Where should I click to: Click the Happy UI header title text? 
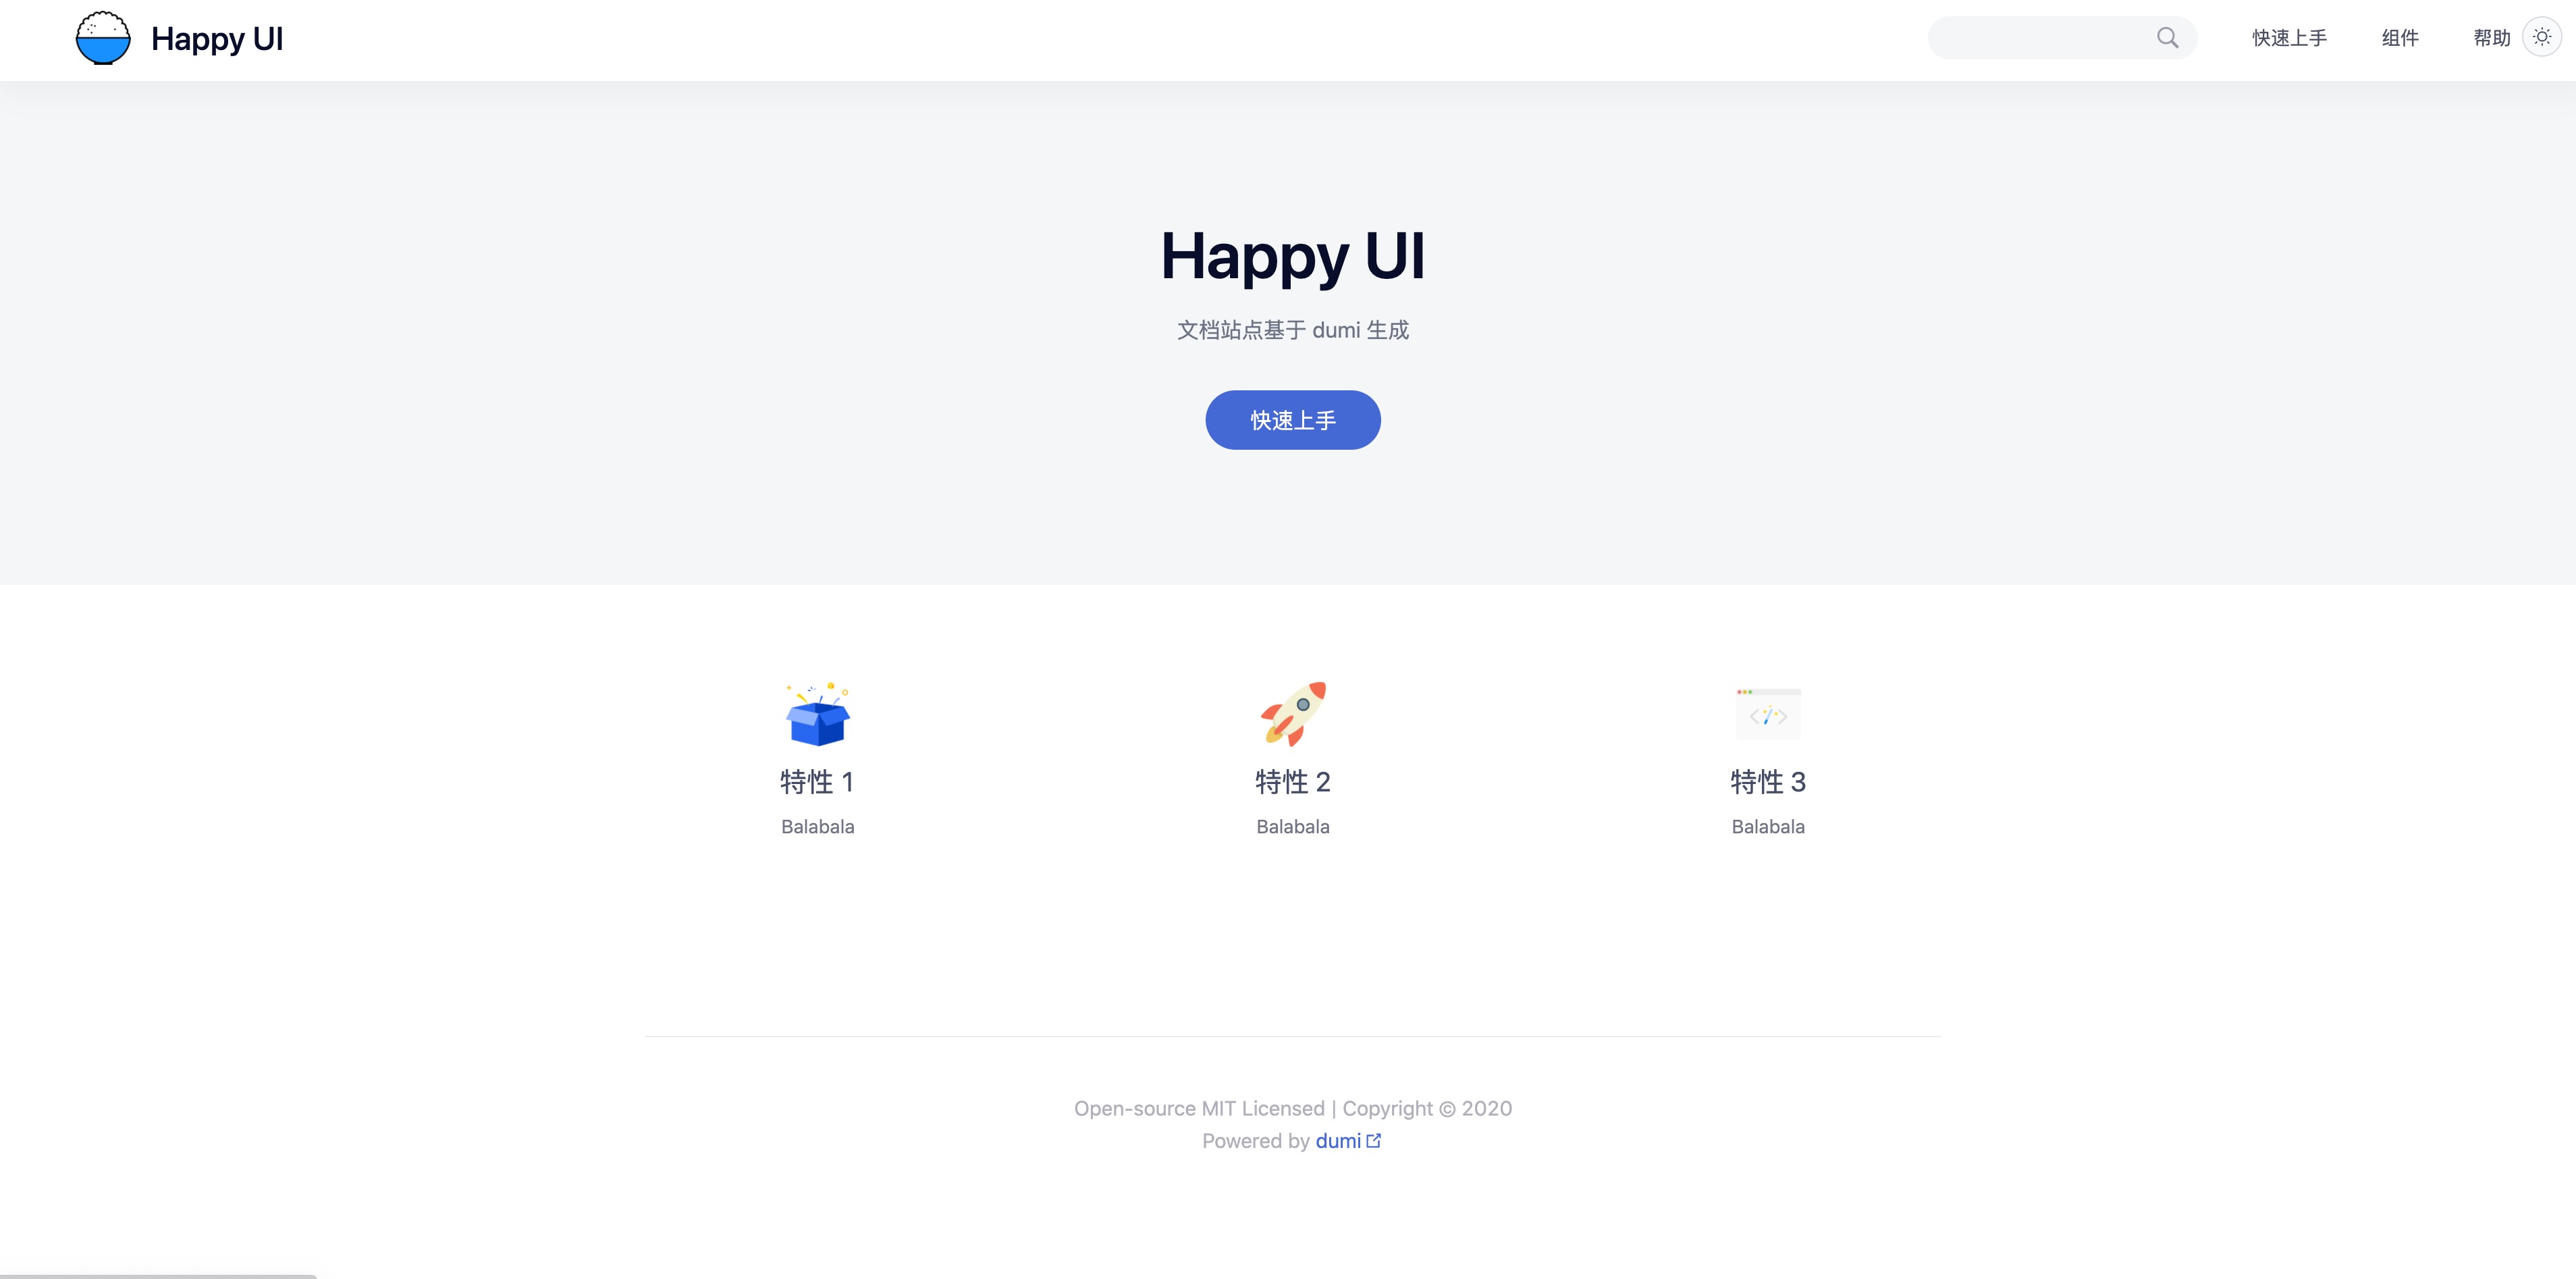click(217, 39)
